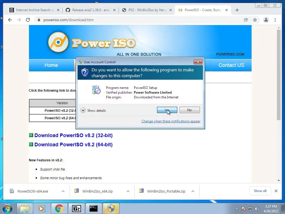Open the Windows Start menu
The width and height of the screenshot is (285, 214).
point(8,208)
